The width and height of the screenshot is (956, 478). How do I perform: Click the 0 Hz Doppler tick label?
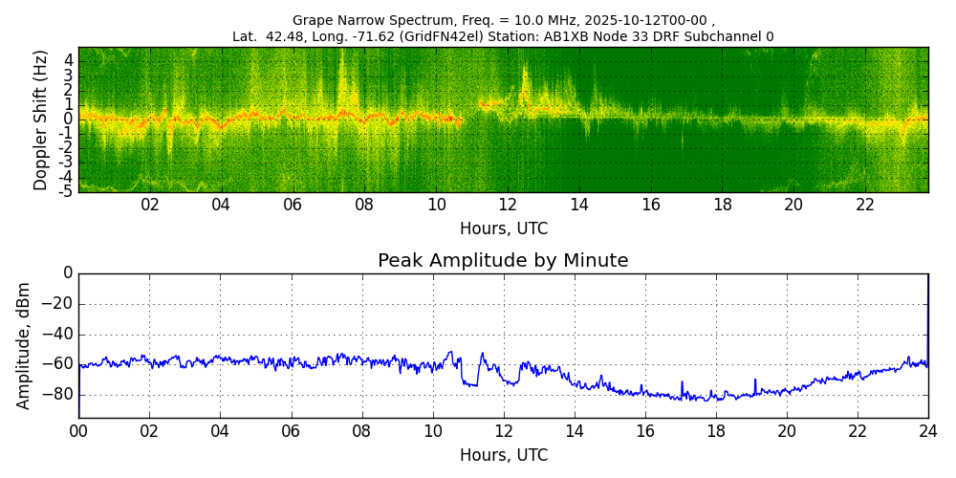[68, 119]
